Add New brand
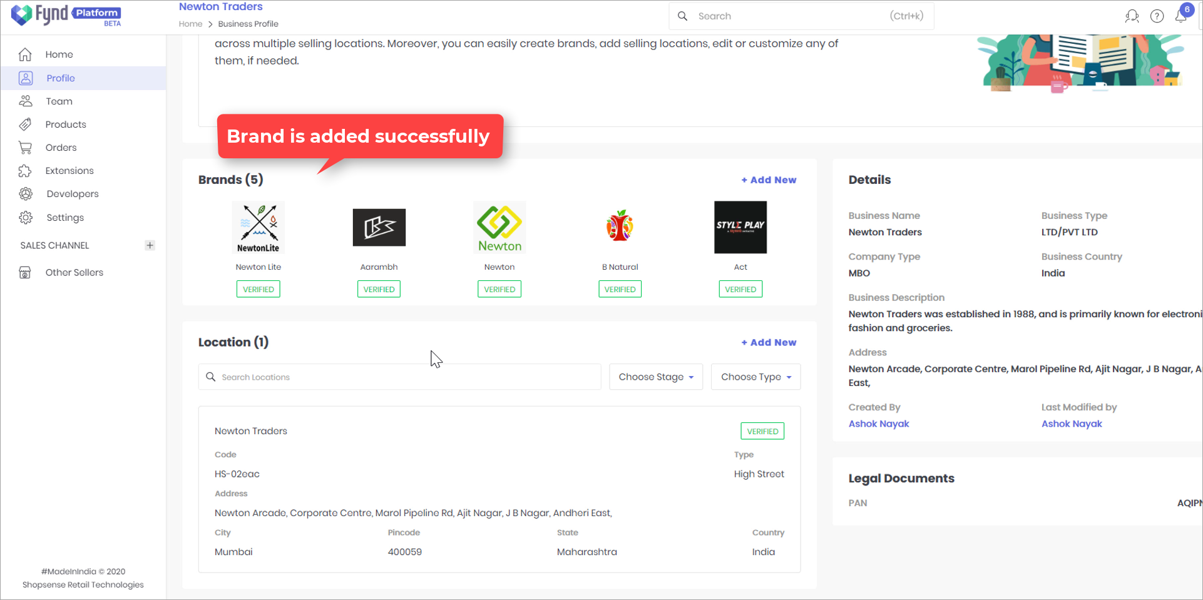Image resolution: width=1203 pixels, height=600 pixels. (x=769, y=180)
